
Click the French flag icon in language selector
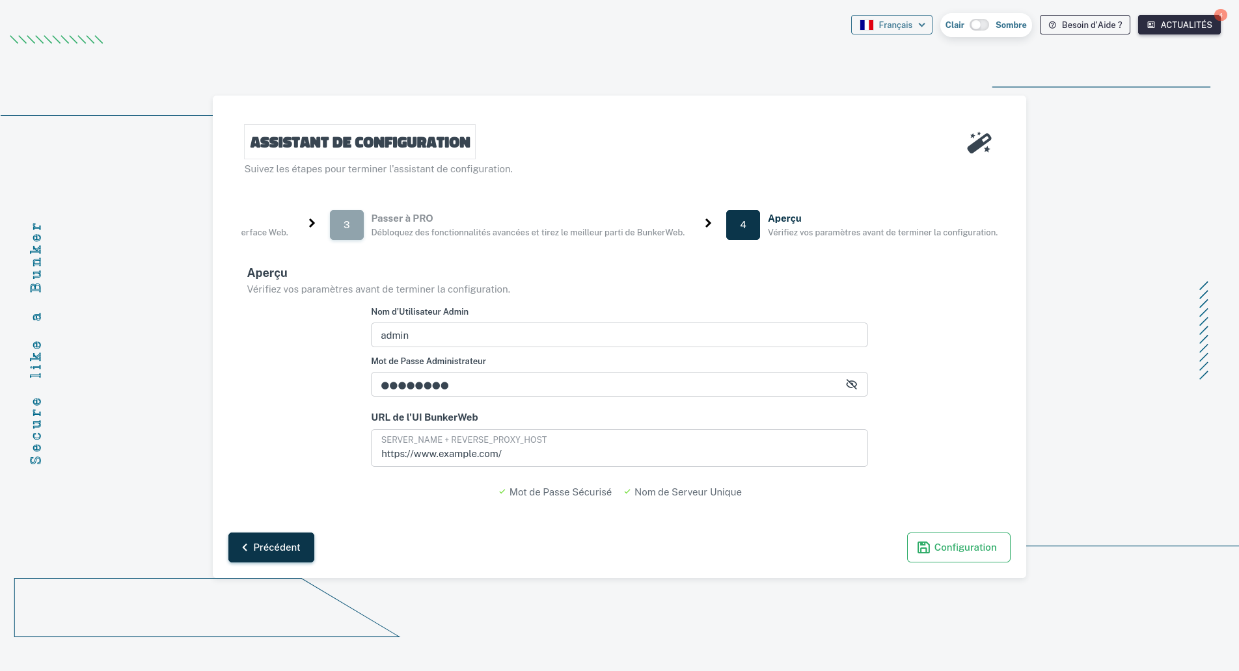866,25
